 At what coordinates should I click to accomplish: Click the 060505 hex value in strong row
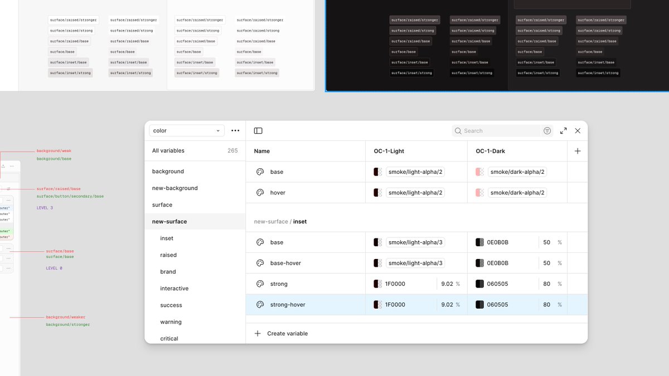[497, 284]
